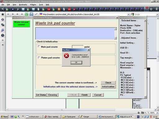Expand hidden tray icons chevron
Viewport: 159px width, 119px height.
coord(143,117)
